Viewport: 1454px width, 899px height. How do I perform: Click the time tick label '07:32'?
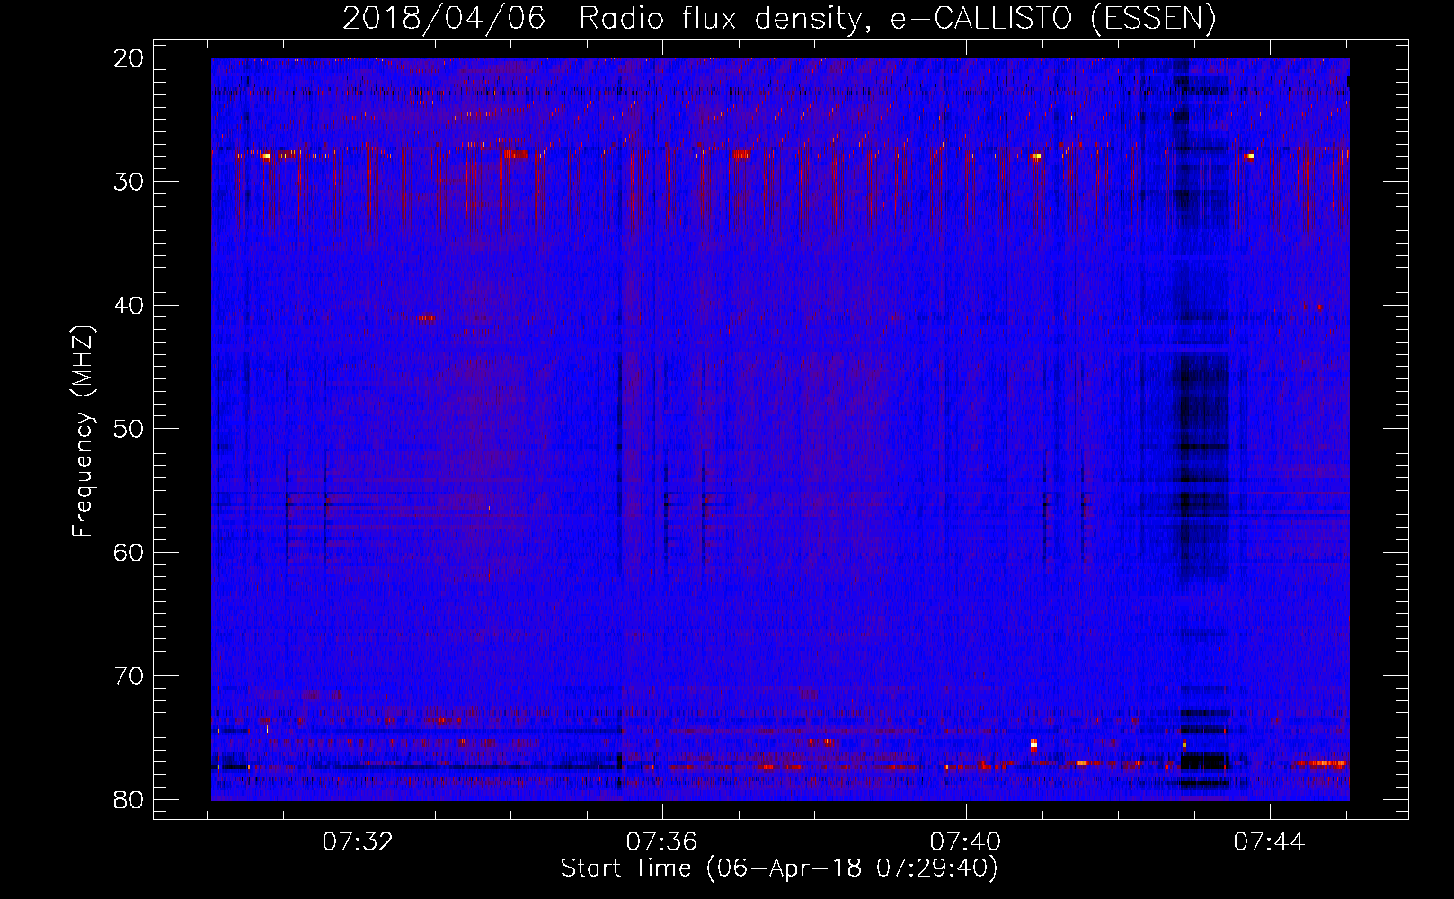pos(359,842)
